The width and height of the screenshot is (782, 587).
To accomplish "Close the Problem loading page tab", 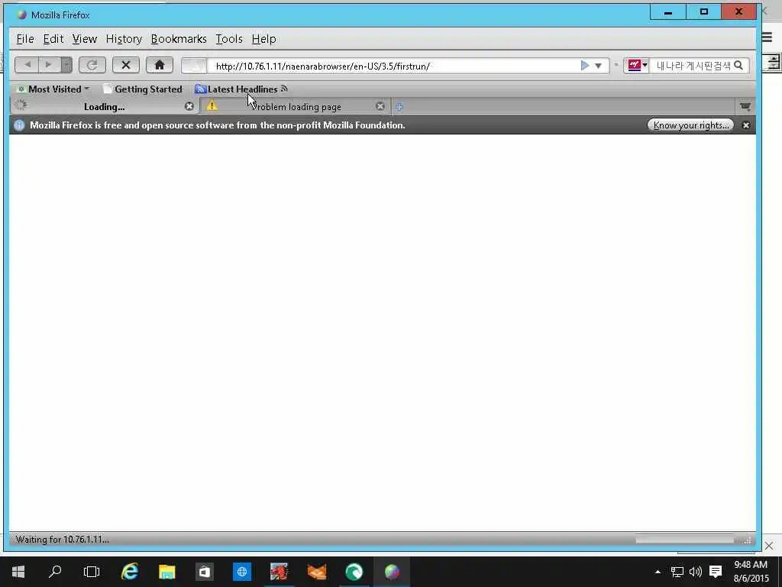I will [380, 106].
